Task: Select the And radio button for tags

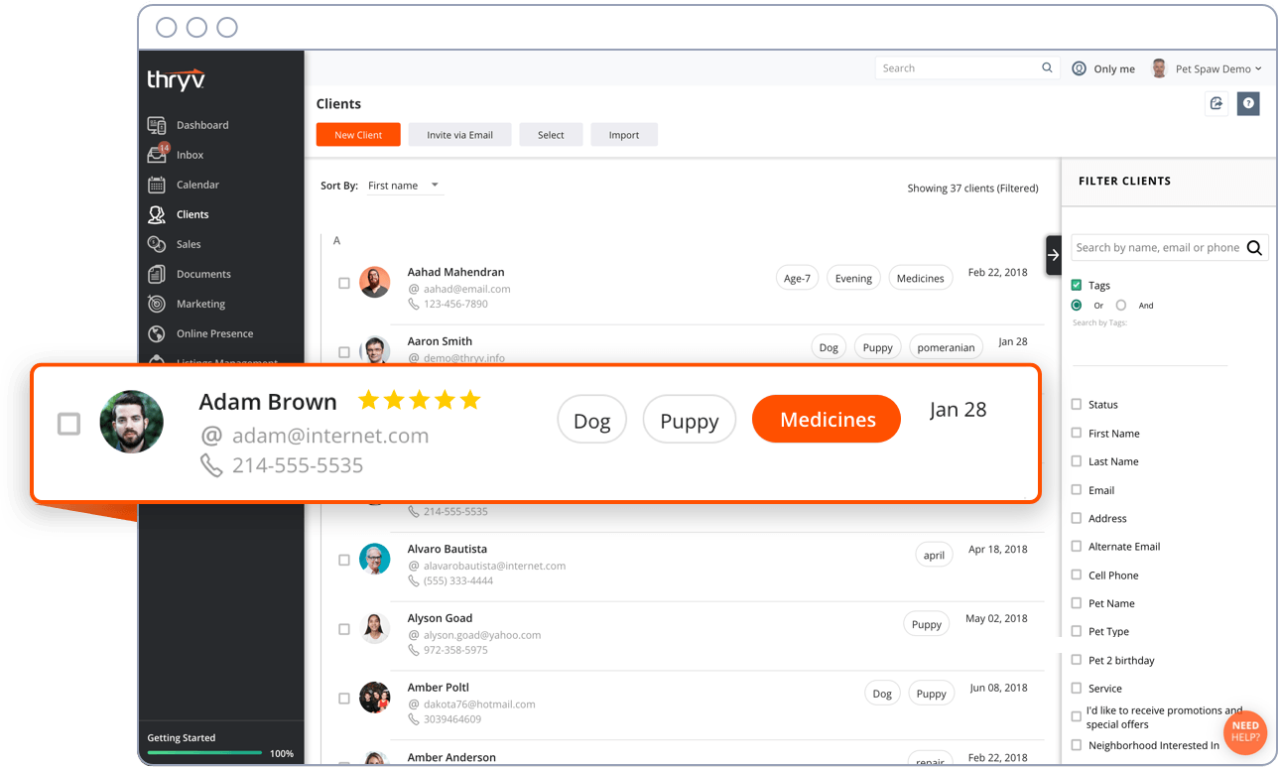Action: click(1122, 306)
